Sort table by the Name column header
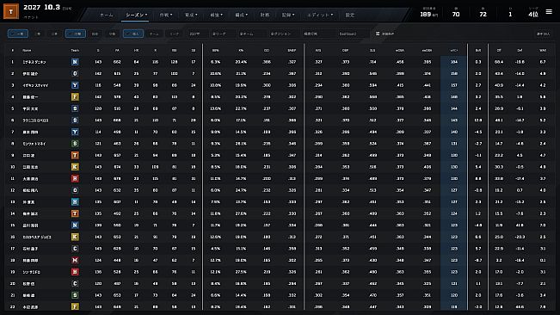The height and width of the screenshot is (315, 560). point(27,51)
